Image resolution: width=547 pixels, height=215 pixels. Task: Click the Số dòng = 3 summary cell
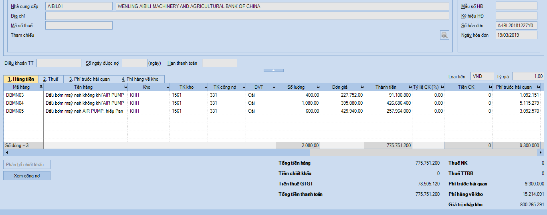(x=24, y=145)
